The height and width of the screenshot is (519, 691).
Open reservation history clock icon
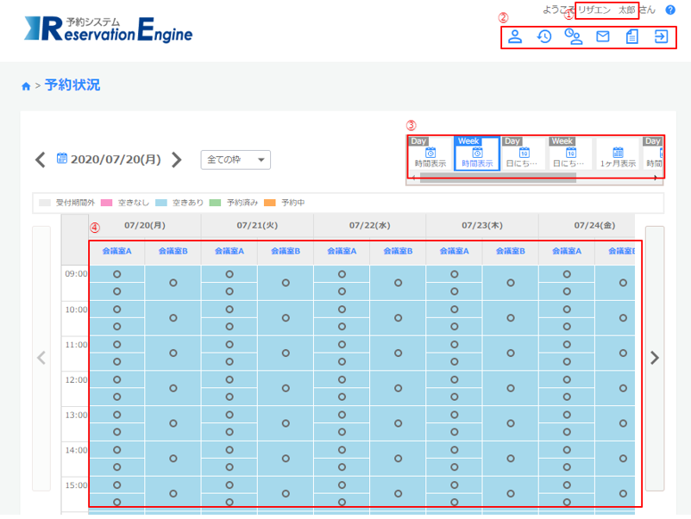(544, 36)
